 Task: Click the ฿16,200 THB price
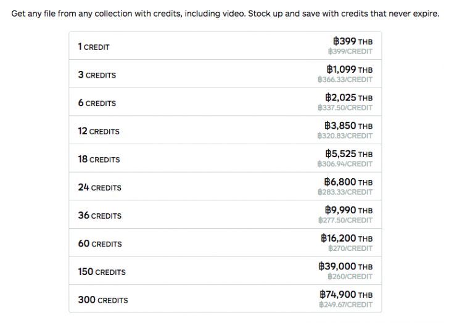click(x=347, y=238)
